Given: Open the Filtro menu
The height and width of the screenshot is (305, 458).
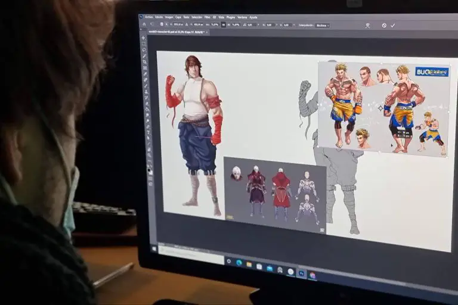Looking at the screenshot, I should click(206, 17).
